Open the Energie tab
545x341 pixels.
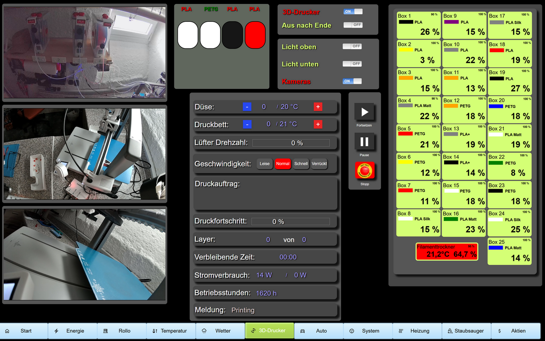tap(73, 331)
